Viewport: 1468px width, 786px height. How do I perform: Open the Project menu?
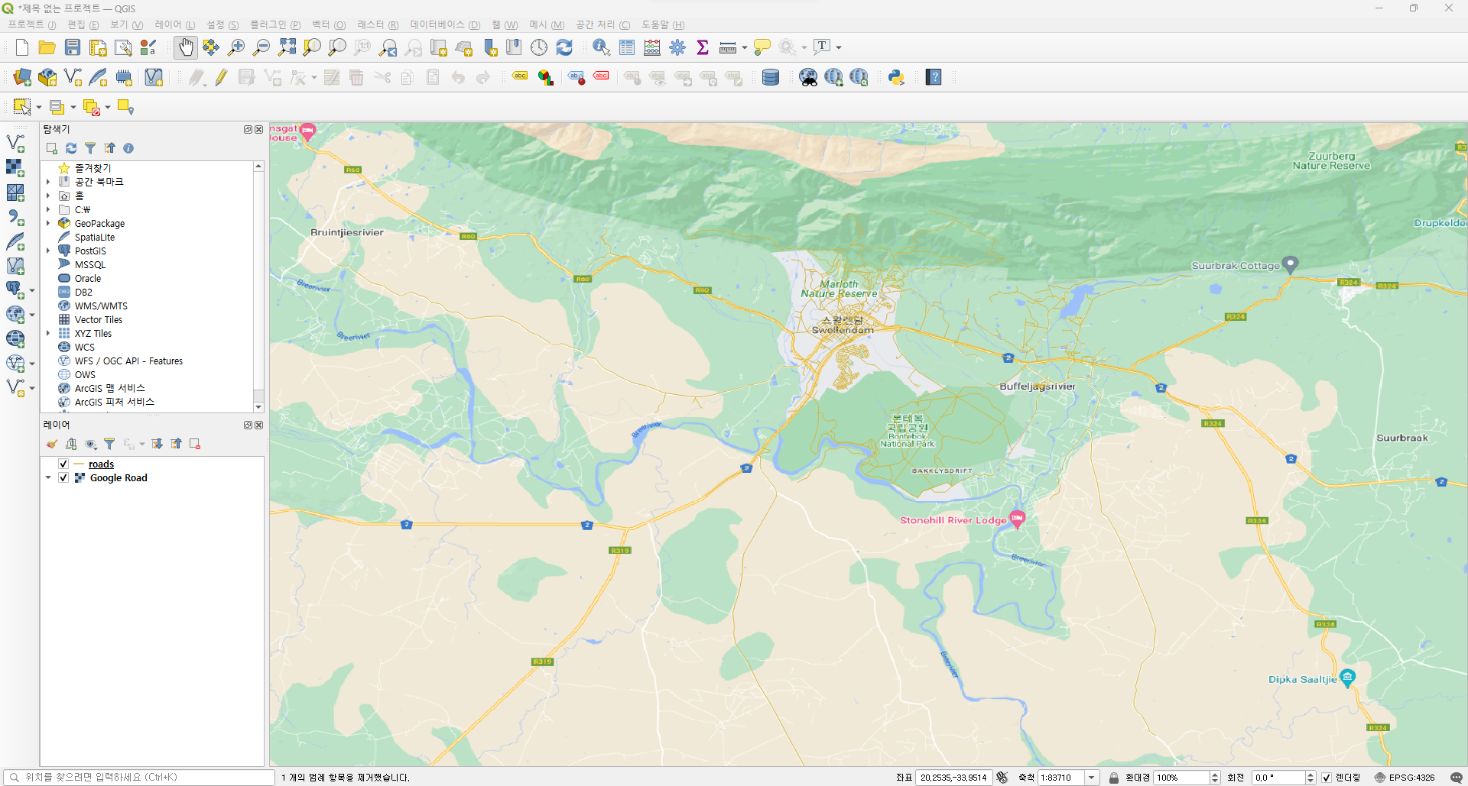[x=32, y=25]
